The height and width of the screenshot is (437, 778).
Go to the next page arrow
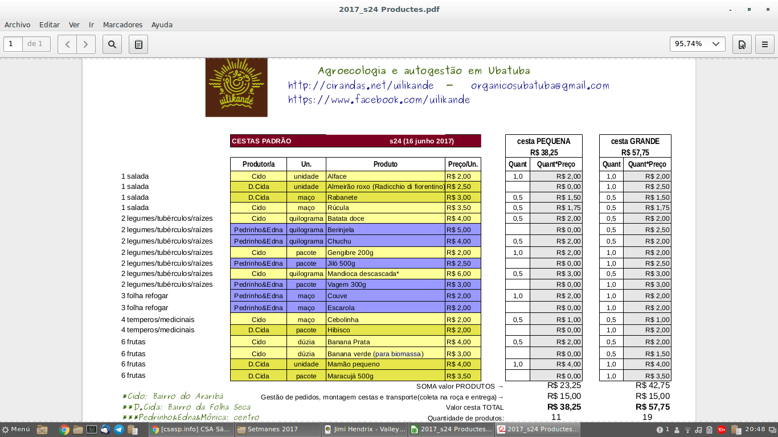point(86,44)
